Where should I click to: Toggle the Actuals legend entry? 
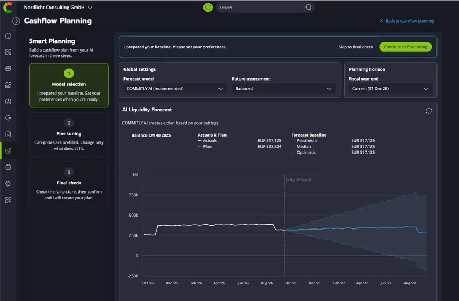[x=208, y=141]
